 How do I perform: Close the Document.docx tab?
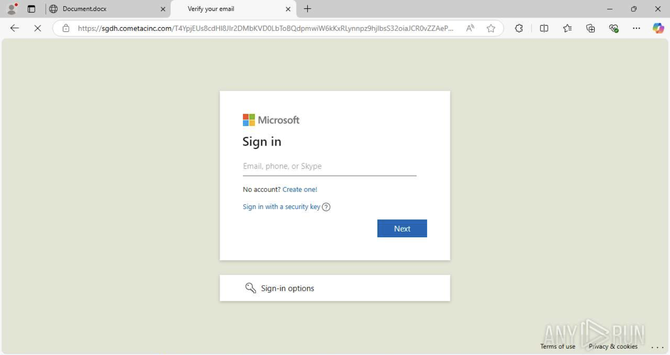coord(163,9)
